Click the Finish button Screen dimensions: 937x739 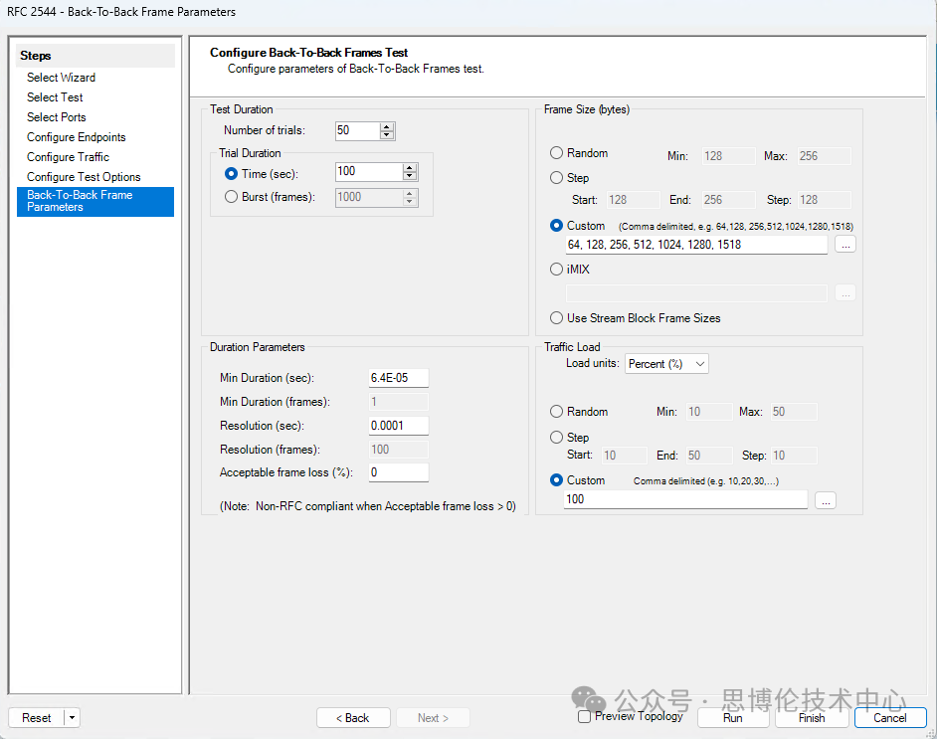[811, 718]
